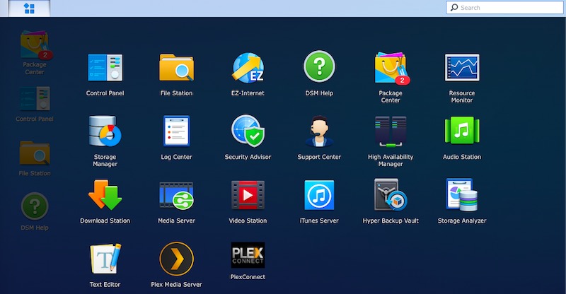Click the magnifier icon in the Search box

point(454,7)
